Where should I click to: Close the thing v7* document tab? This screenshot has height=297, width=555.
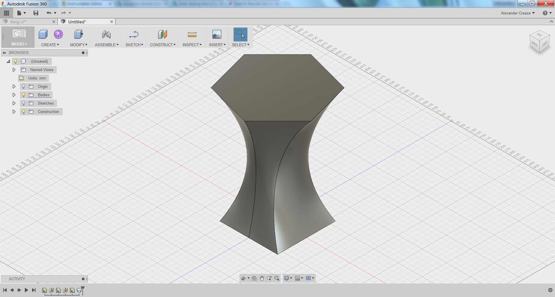click(54, 22)
